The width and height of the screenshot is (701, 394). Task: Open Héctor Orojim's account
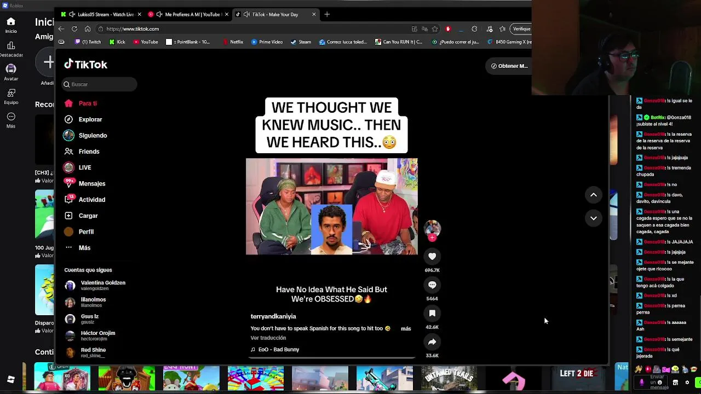(90, 335)
